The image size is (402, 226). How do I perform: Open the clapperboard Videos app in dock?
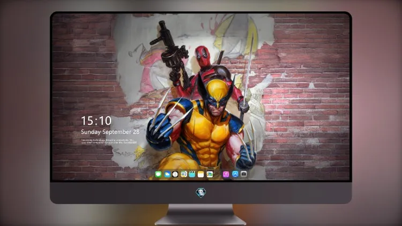tap(192, 175)
